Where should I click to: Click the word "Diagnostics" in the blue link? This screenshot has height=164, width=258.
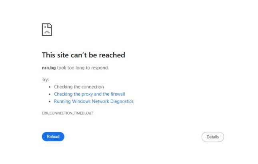(122, 101)
